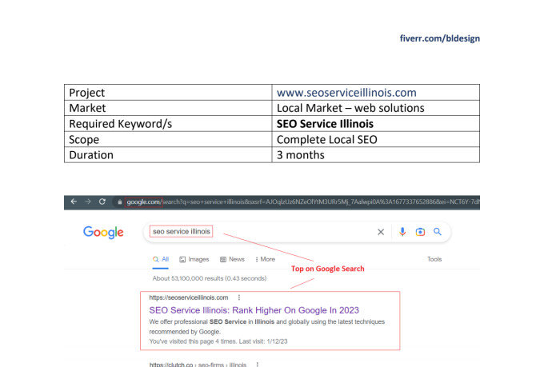Screen dimensions: 544x367
Task: Click the 'We offer professional SEO Service' snippet
Action: pyautogui.click(x=266, y=326)
